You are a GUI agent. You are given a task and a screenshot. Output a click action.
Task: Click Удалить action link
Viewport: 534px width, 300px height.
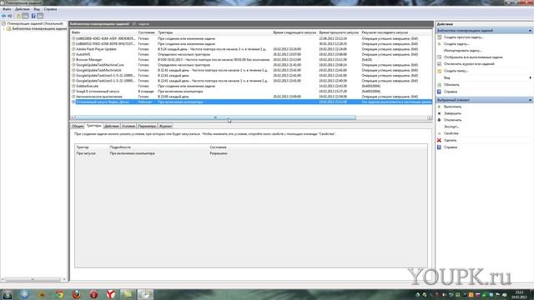pos(450,140)
